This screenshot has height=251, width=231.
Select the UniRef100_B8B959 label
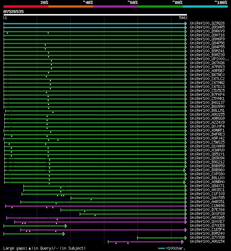[x=207, y=166]
